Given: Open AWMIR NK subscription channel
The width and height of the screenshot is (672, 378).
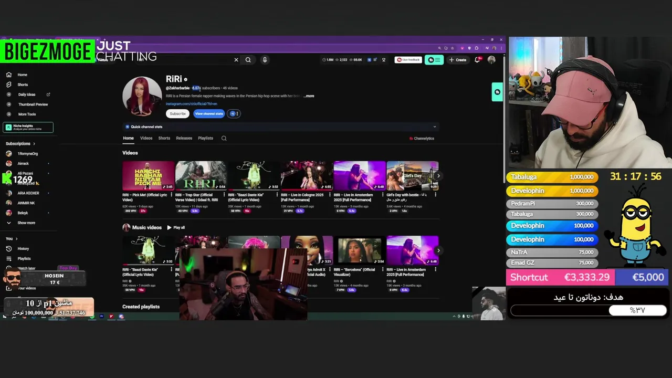Looking at the screenshot, I should (26, 203).
